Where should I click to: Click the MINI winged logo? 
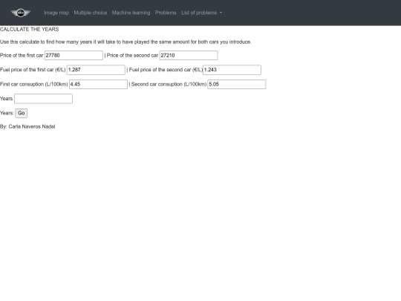[x=21, y=13]
